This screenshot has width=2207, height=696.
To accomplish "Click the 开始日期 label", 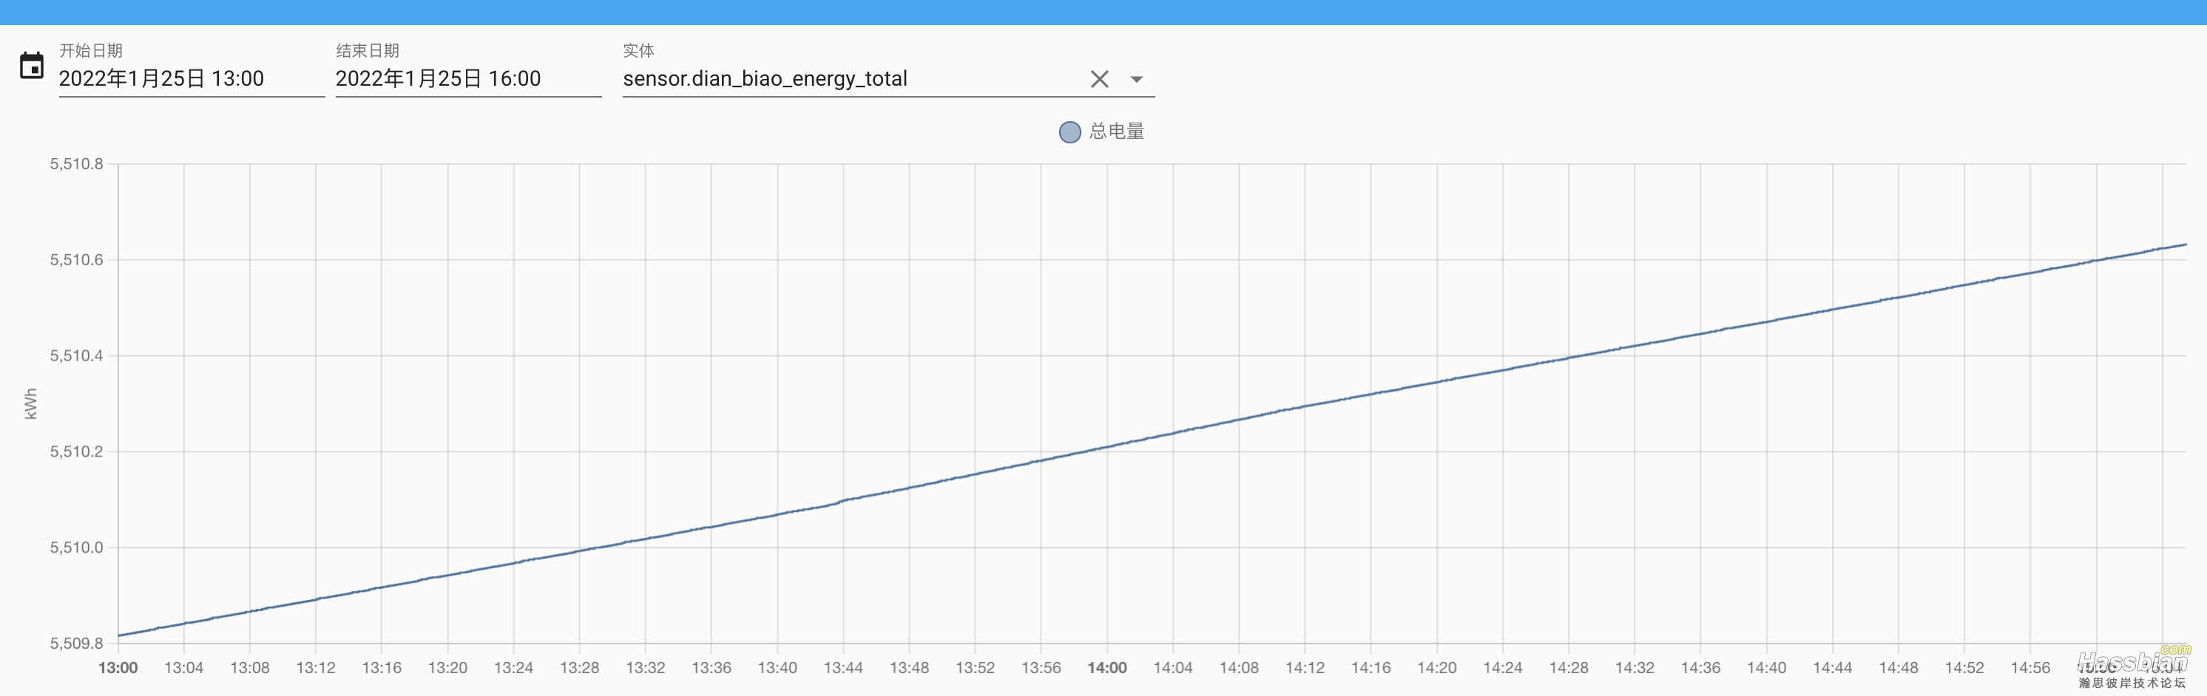I will click(91, 50).
